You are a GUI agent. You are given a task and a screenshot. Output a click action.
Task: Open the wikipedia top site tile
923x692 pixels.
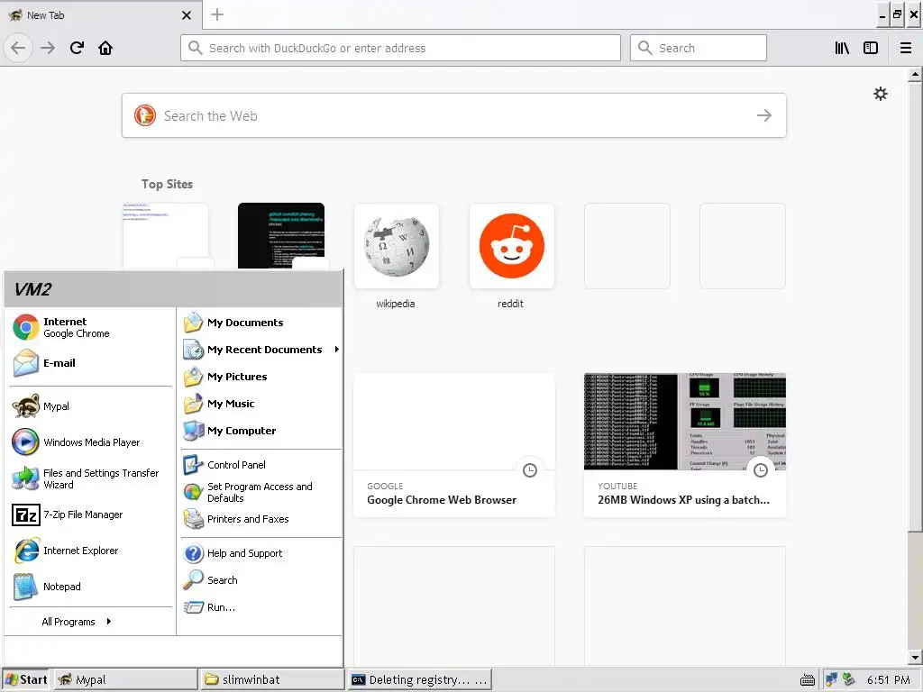(x=397, y=246)
